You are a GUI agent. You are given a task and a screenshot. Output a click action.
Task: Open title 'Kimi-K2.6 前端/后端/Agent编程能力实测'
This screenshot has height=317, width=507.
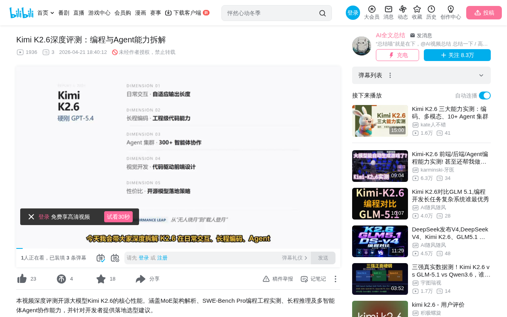[450, 158]
